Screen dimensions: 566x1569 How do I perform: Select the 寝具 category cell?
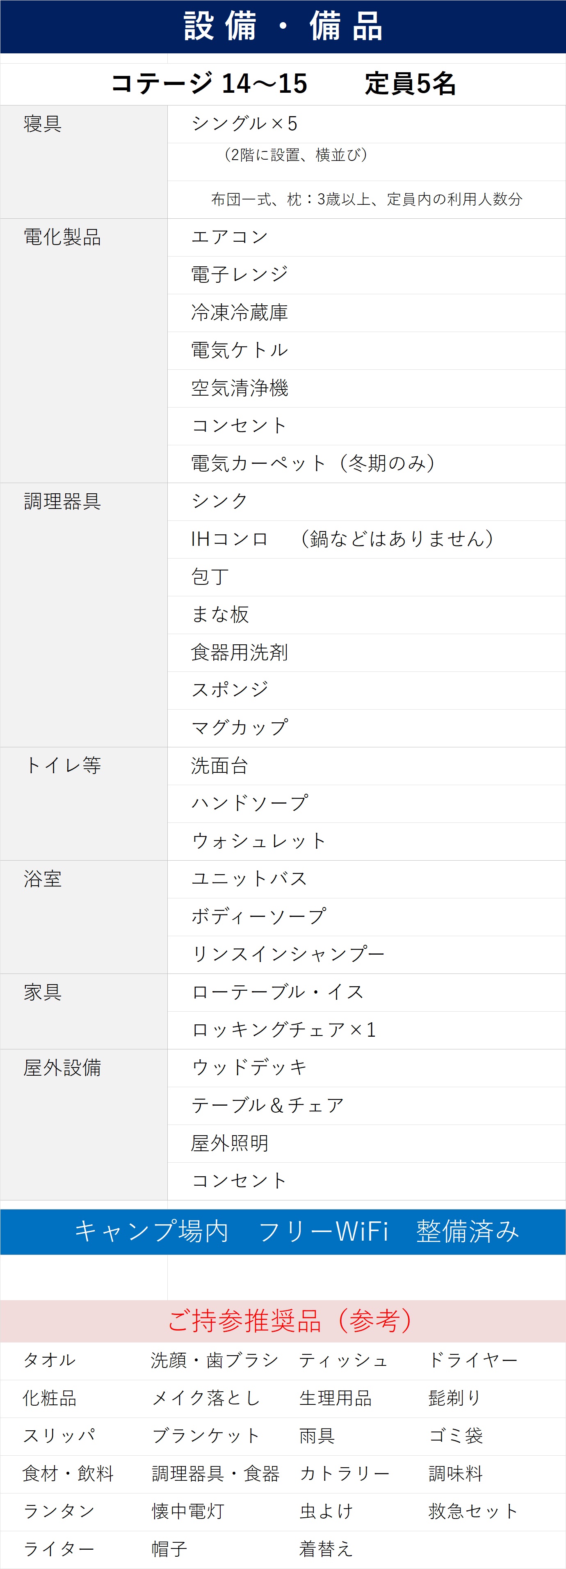coord(43,124)
